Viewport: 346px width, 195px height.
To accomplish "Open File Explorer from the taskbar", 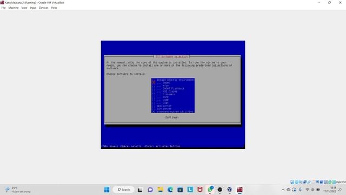I will tap(160, 190).
